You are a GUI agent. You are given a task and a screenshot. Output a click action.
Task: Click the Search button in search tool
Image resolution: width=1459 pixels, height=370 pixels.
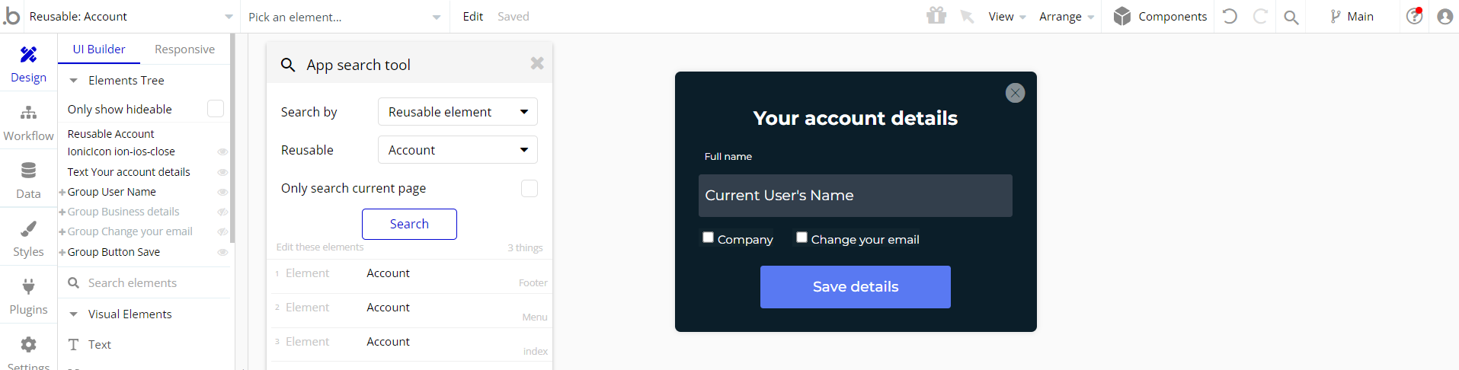point(409,224)
